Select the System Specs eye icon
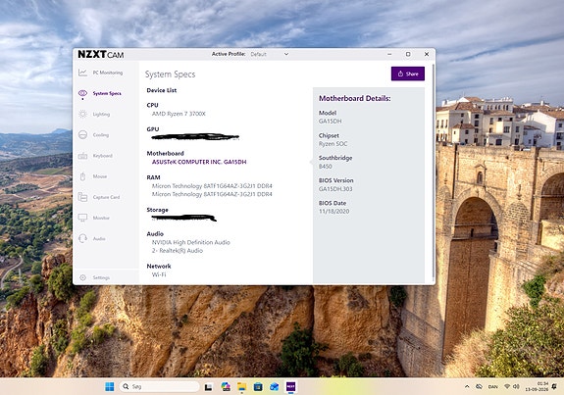Image resolution: width=564 pixels, height=395 pixels. coord(82,93)
